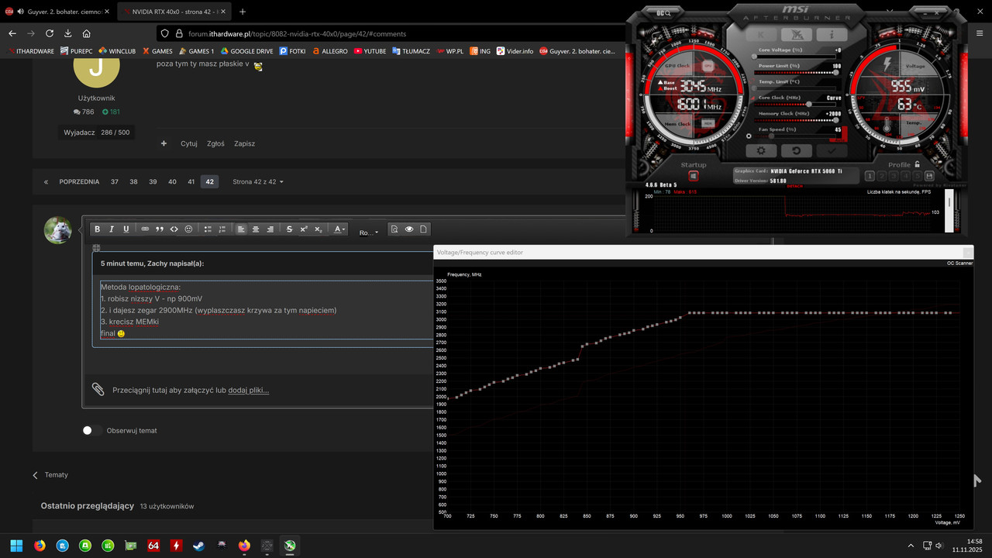The width and height of the screenshot is (992, 558).
Task: Click the dodaj pliki attachment link
Action: click(x=249, y=390)
